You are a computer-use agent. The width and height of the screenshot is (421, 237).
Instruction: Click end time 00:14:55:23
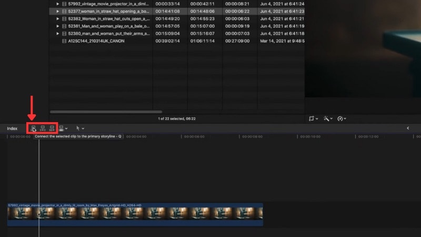203,19
